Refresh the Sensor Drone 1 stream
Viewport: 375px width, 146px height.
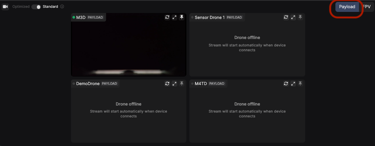coord(286,17)
